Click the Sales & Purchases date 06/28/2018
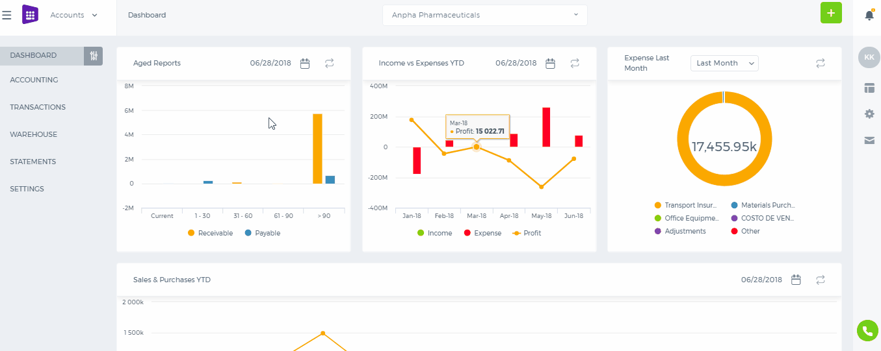 click(x=761, y=280)
